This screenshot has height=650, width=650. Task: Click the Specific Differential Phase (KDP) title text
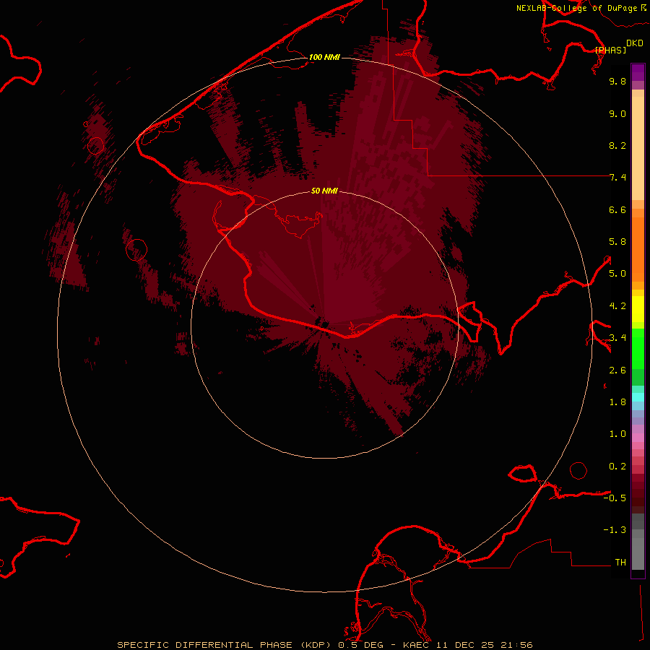[x=224, y=645]
